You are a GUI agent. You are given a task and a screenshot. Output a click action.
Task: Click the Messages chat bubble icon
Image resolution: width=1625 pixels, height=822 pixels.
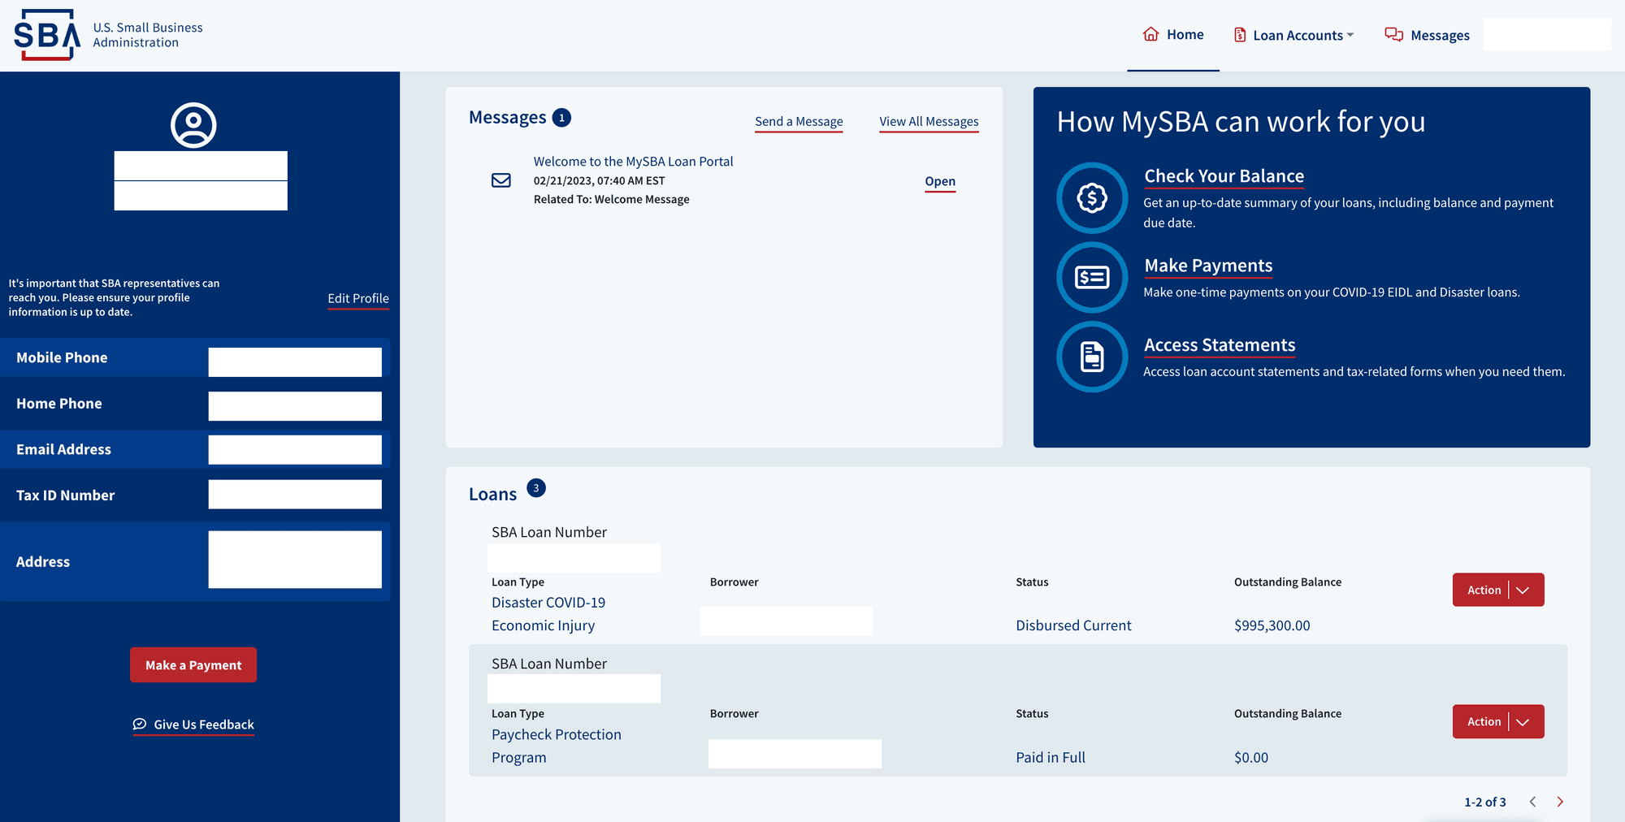(1393, 35)
